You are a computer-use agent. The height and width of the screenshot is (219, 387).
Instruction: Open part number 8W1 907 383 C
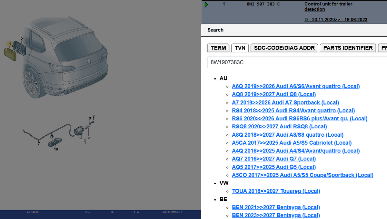pos(263,4)
